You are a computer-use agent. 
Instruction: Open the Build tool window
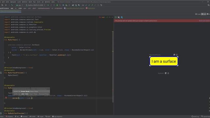(48, 117)
